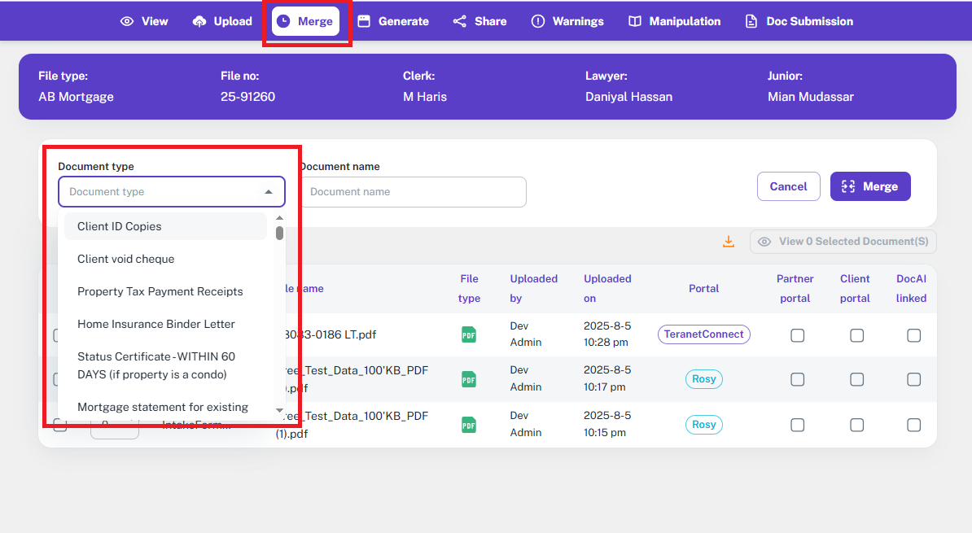Viewport: 972px width, 533px height.
Task: Open Doc Submission via document icon
Action: coord(751,21)
